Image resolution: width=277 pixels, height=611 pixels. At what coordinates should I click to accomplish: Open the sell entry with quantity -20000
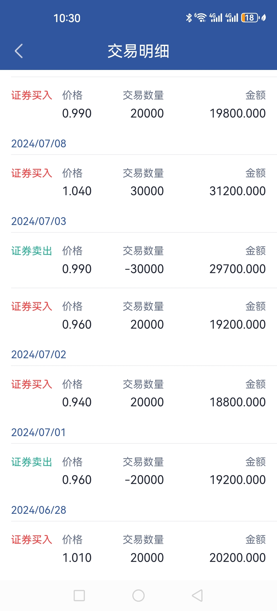(138, 471)
